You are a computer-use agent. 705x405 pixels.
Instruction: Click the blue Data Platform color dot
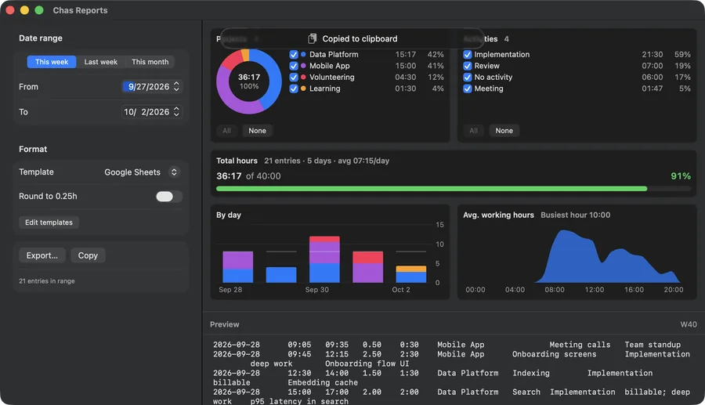(x=303, y=54)
